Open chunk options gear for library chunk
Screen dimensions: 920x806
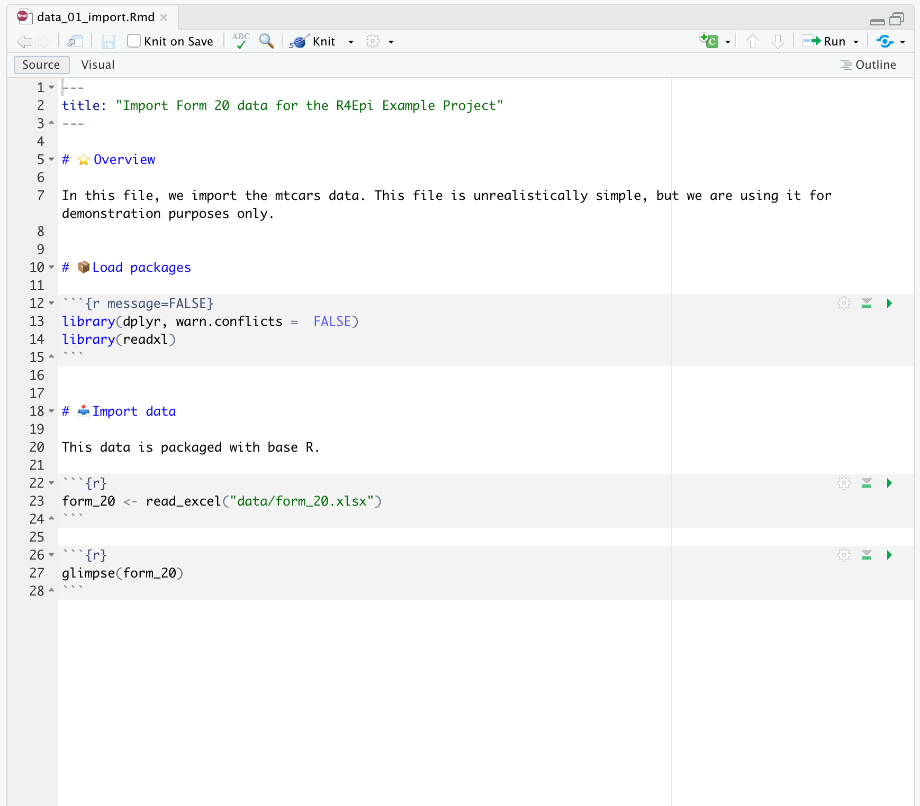(x=844, y=303)
